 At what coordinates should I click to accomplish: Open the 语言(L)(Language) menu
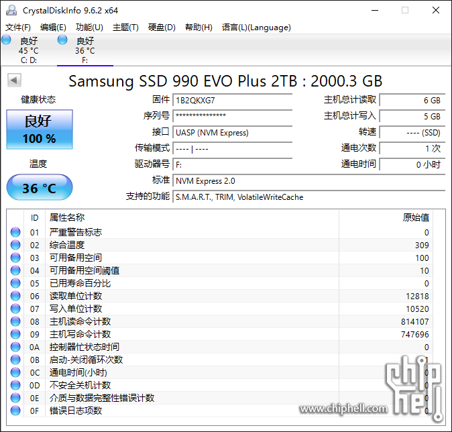pyautogui.click(x=256, y=28)
